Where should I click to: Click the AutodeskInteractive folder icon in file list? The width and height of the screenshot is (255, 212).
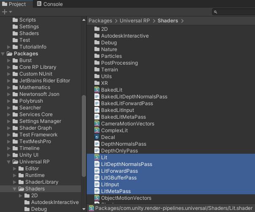pos(97,35)
